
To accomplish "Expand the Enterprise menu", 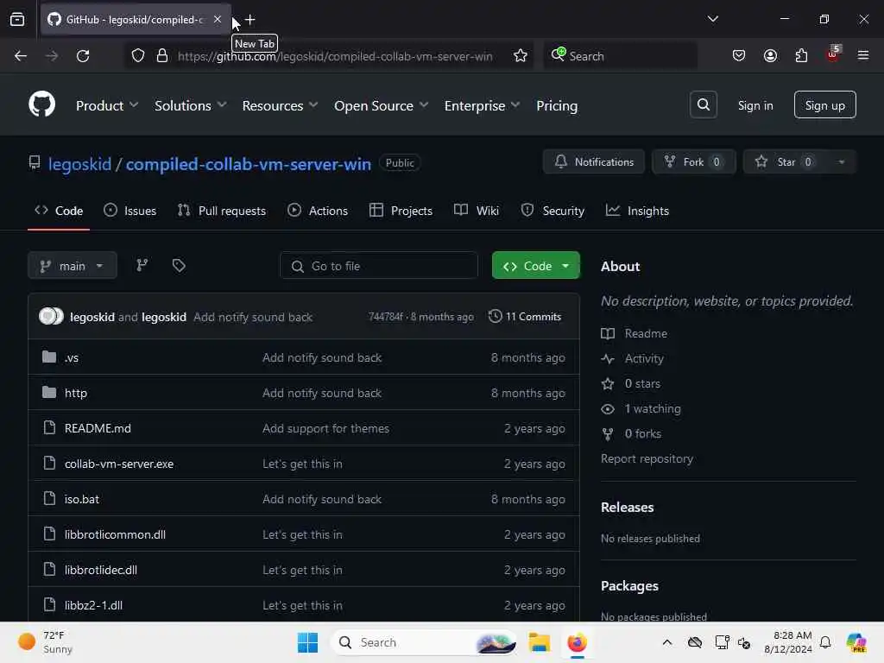I will click(482, 105).
